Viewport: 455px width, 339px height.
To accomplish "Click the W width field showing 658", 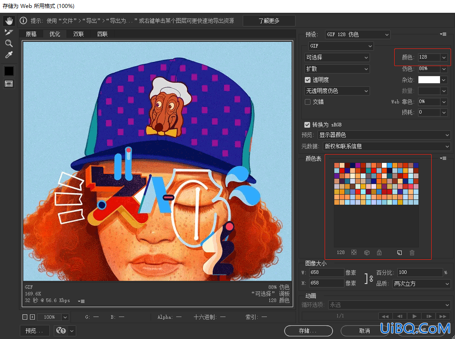I will [x=326, y=273].
